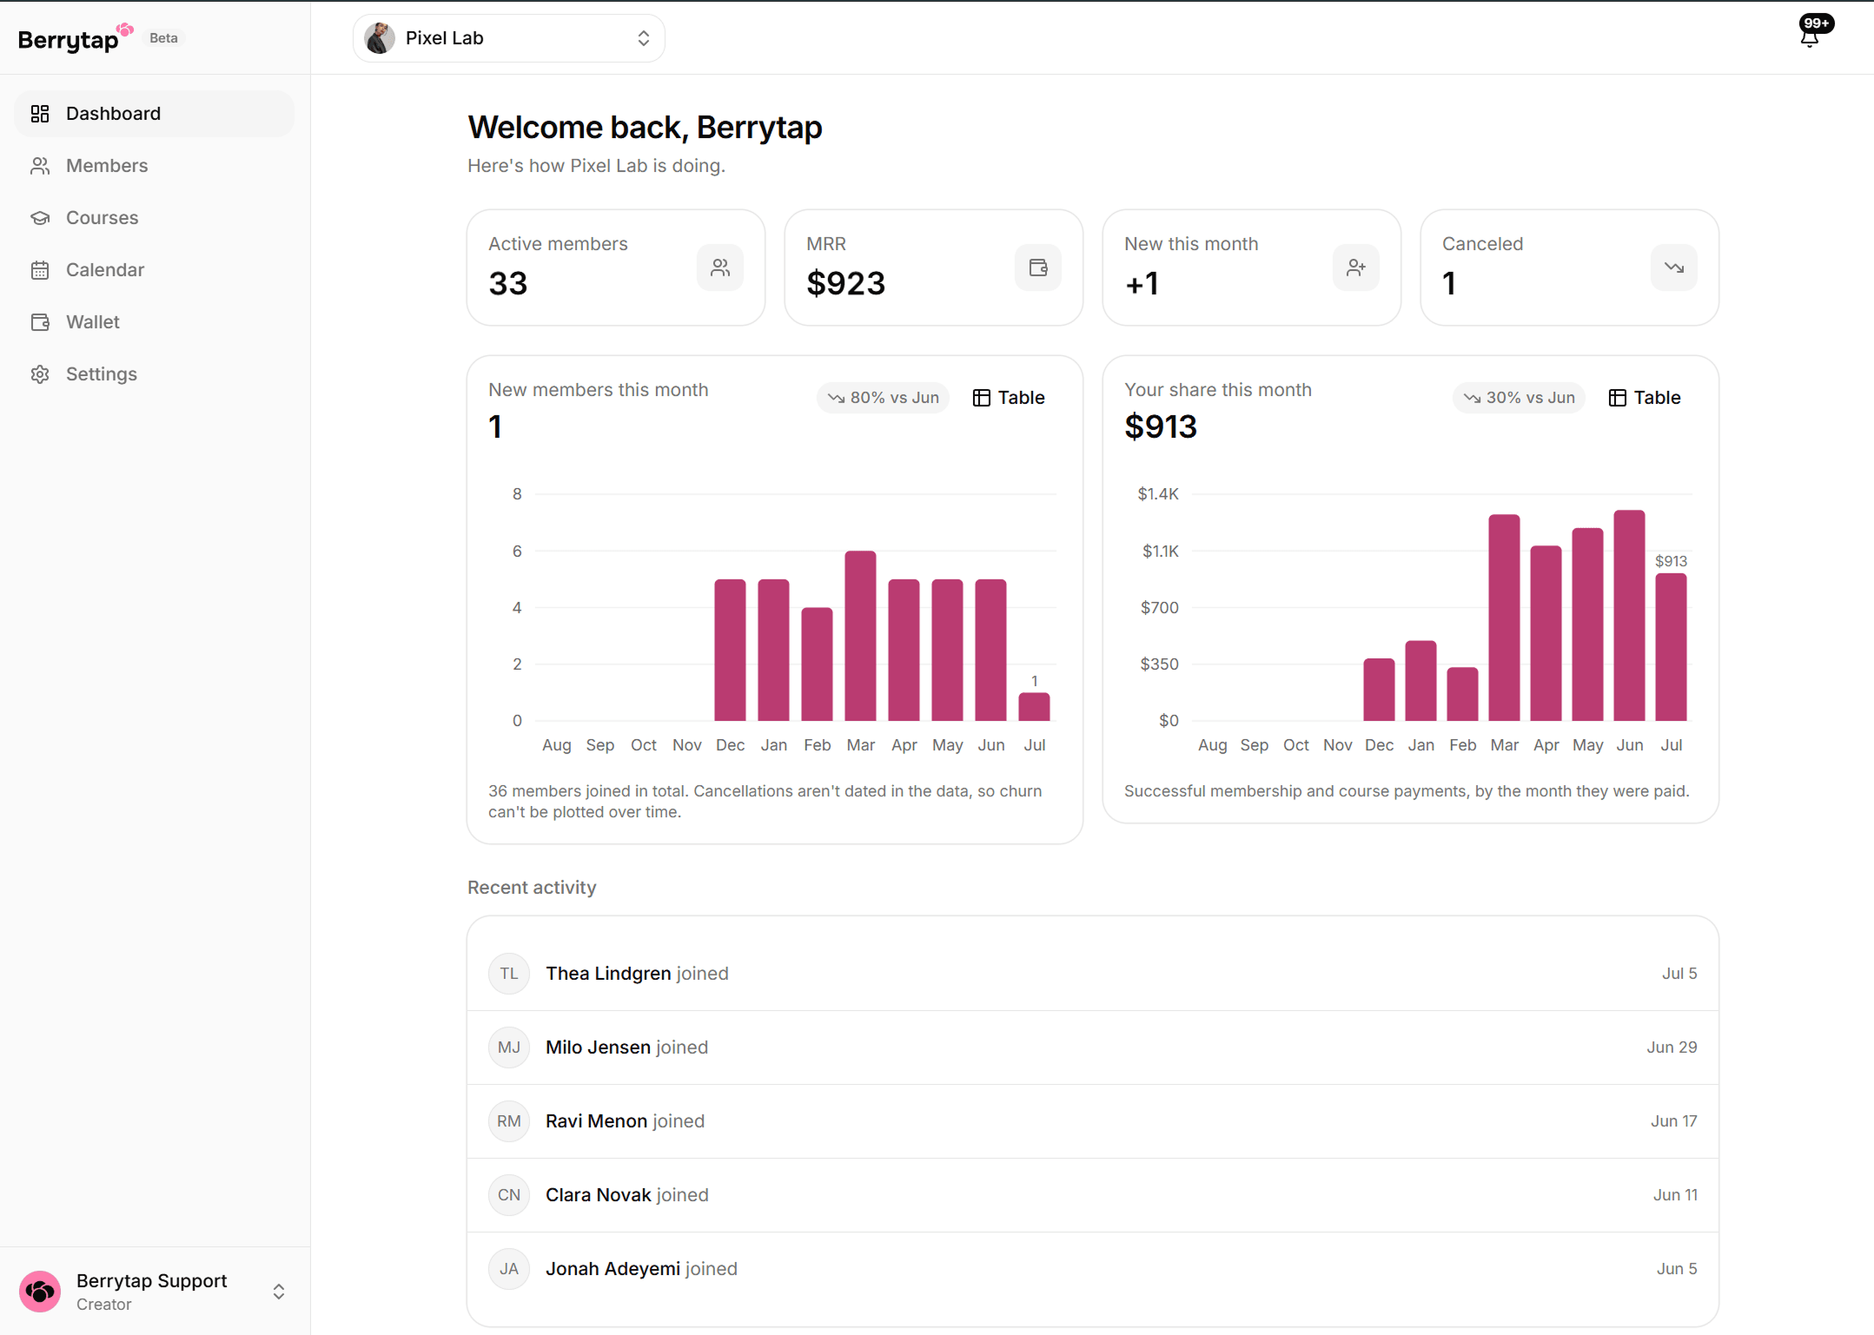Select the Jul bar in New members chart

1034,707
